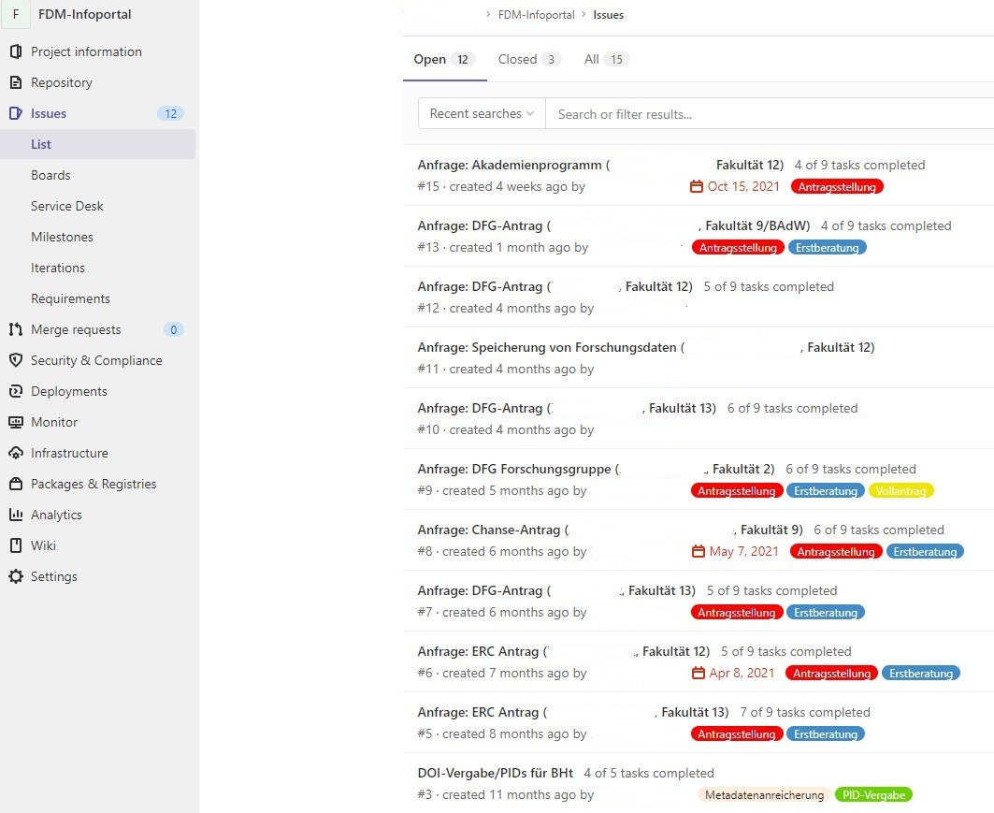Image resolution: width=994 pixels, height=813 pixels.
Task: Click the Repository file icon
Action: [x=15, y=82]
